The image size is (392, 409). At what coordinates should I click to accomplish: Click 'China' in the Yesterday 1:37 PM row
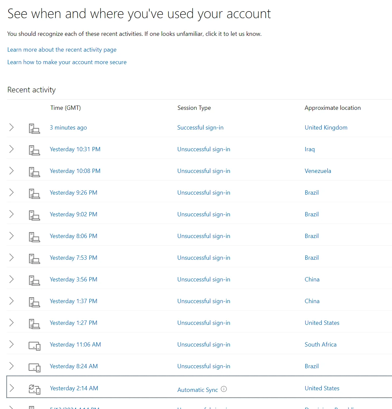point(312,301)
